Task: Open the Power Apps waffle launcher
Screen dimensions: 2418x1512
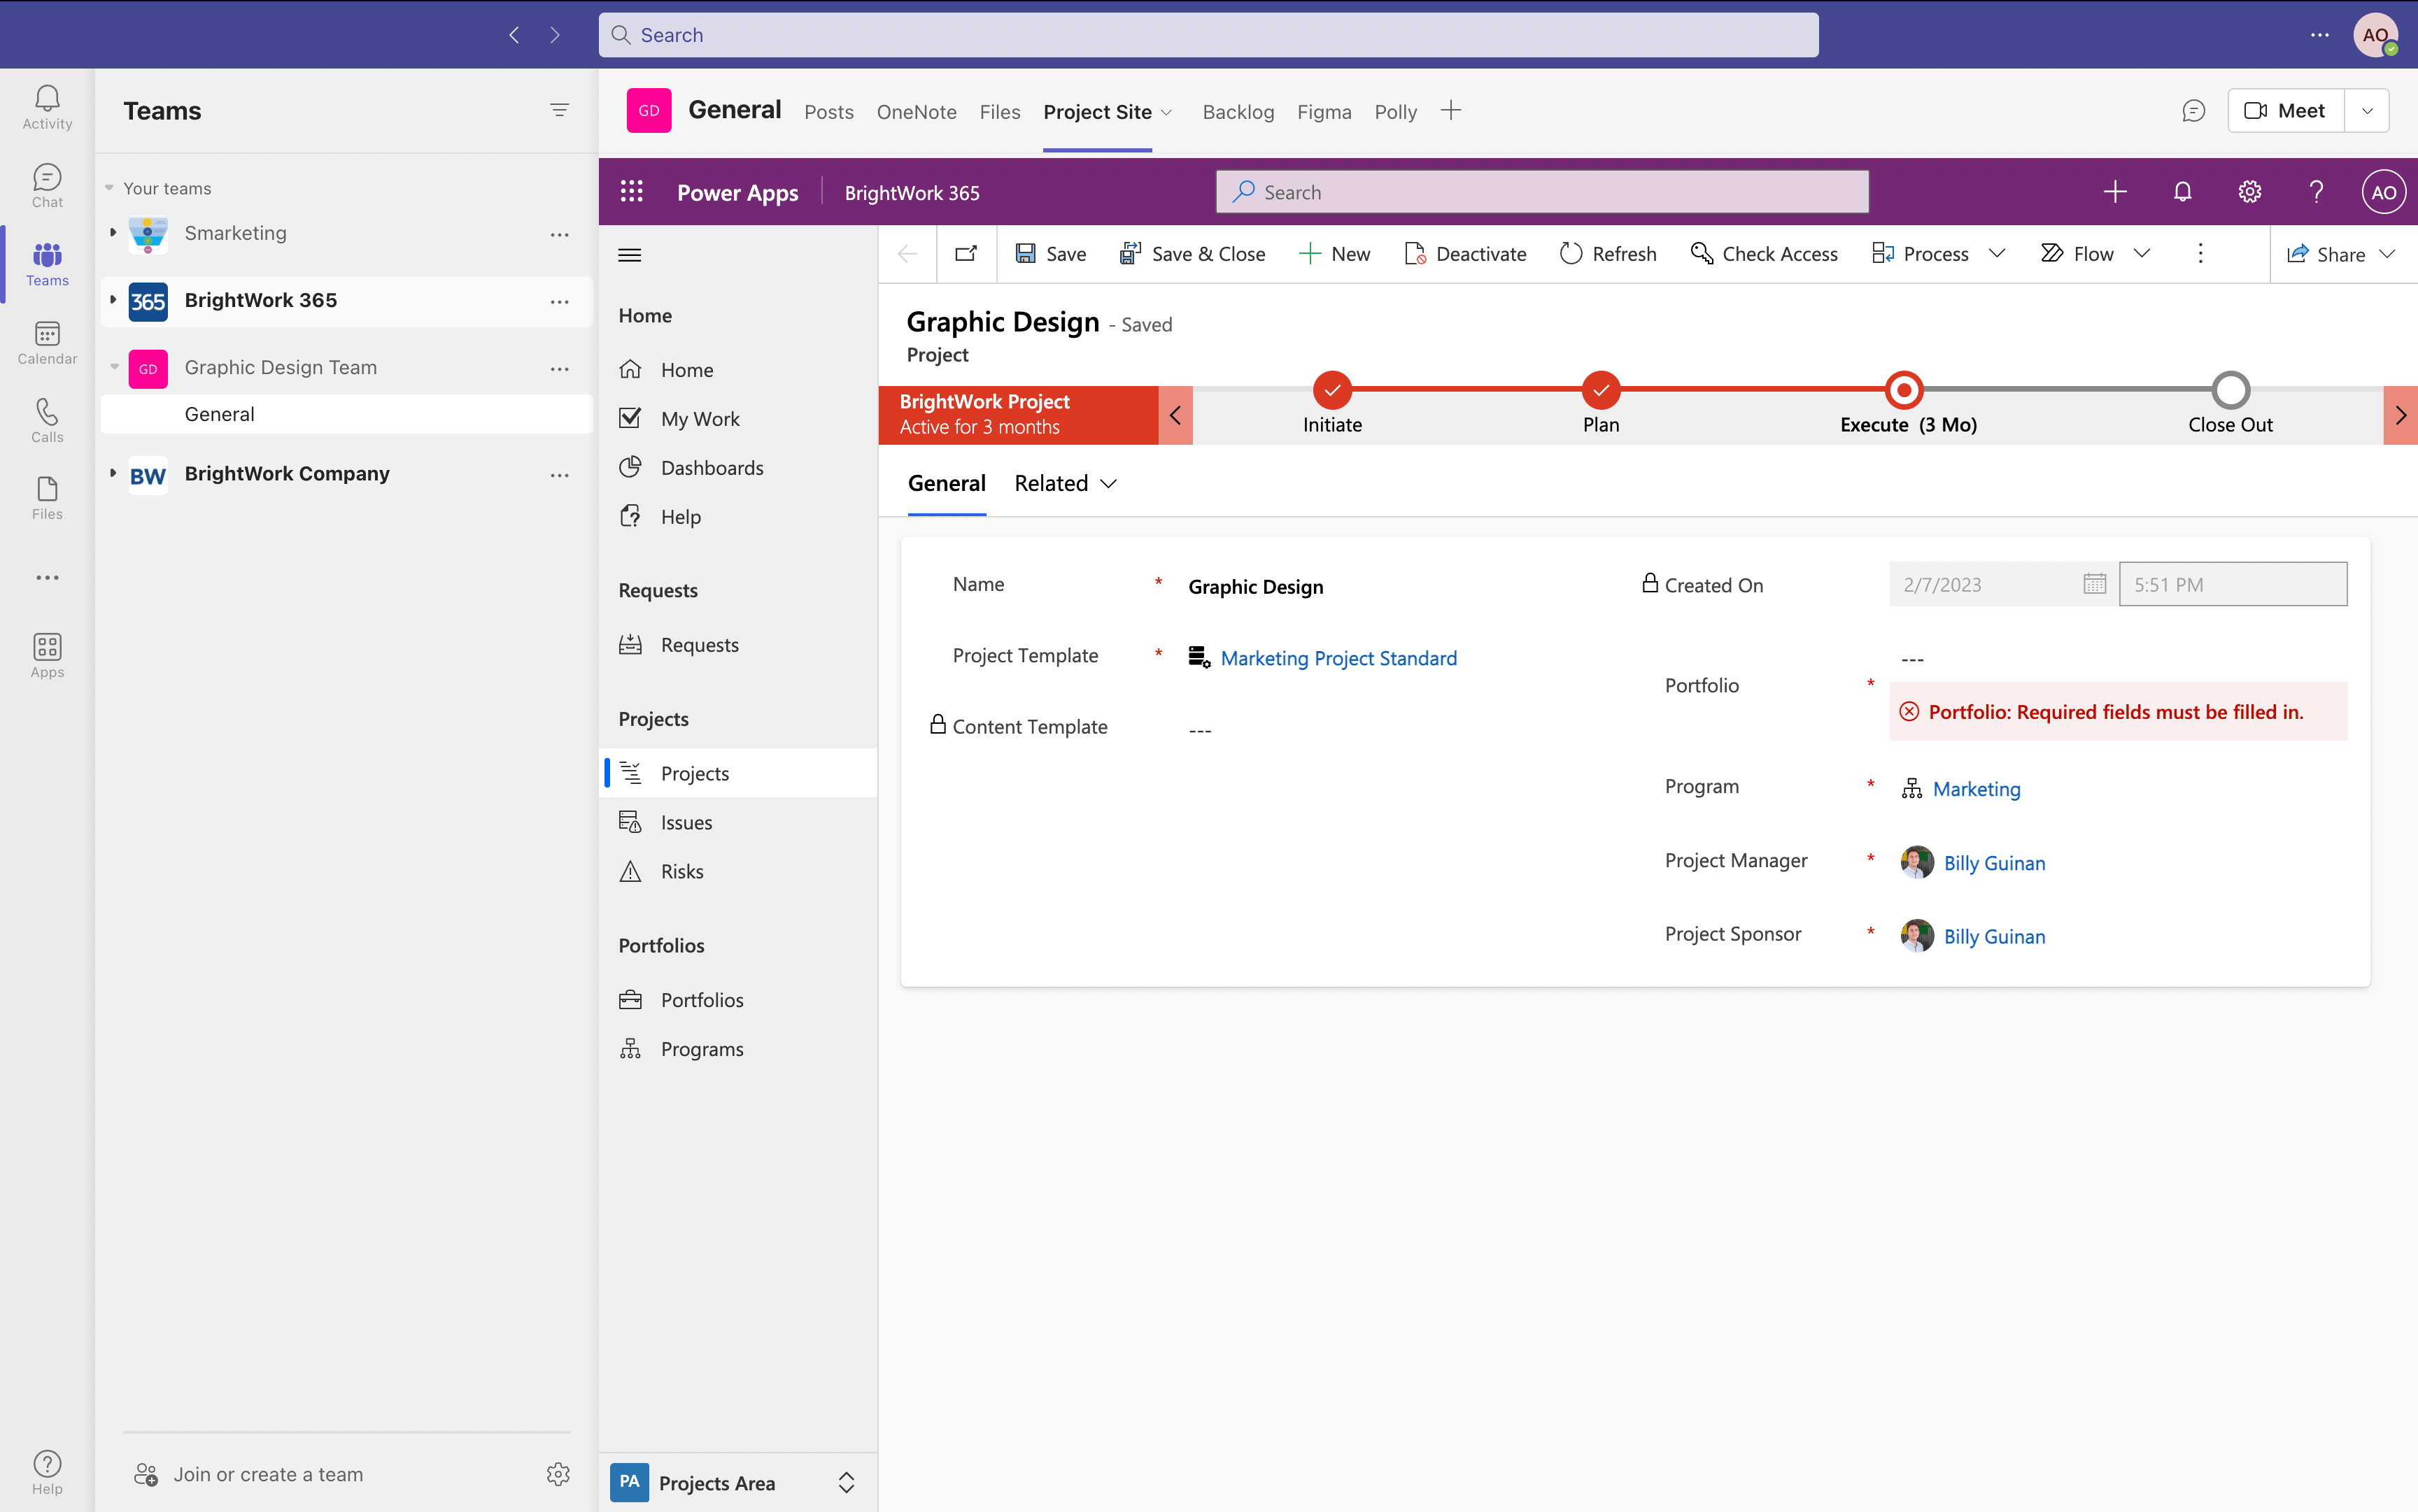Action: coord(631,192)
